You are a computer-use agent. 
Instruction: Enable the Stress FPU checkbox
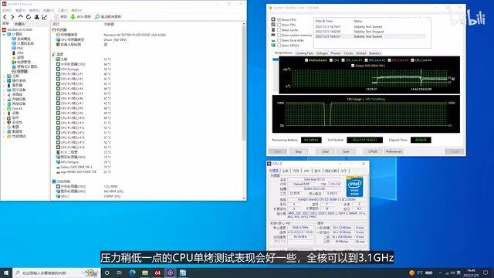tap(279, 25)
